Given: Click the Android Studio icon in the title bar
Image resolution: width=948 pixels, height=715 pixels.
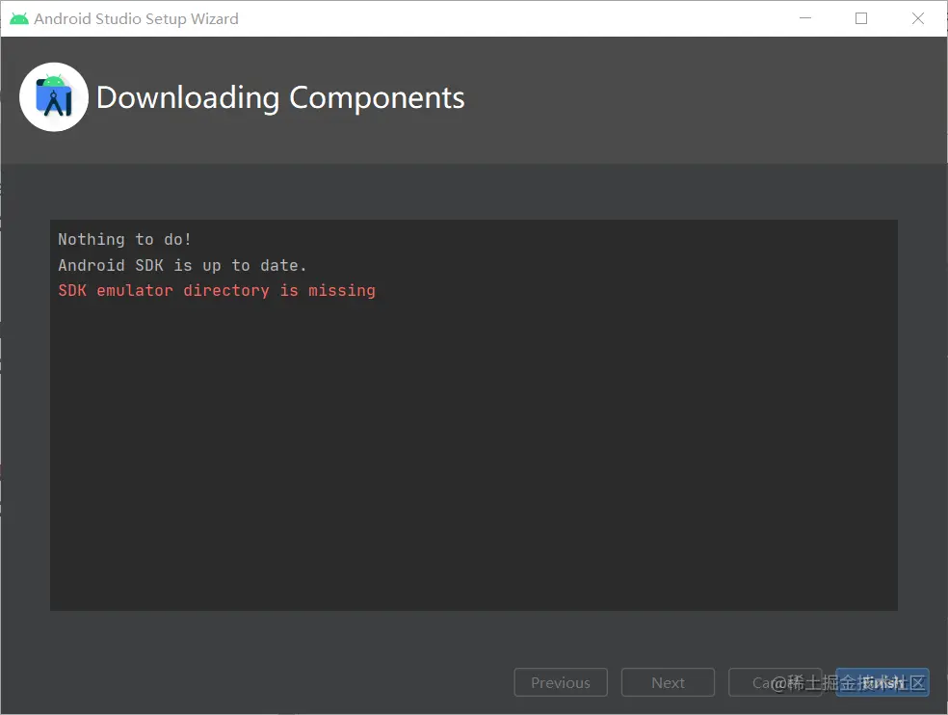Looking at the screenshot, I should coord(18,17).
